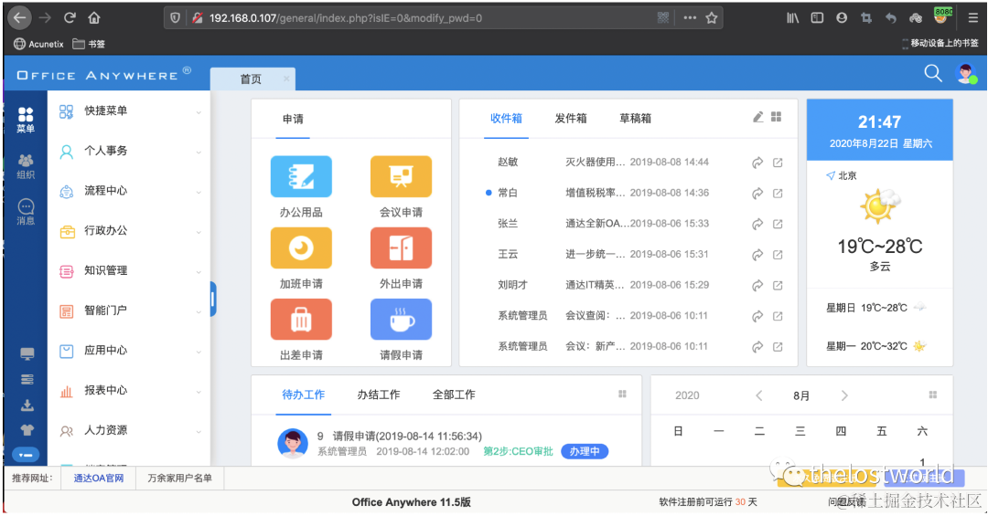Open the browser hamburger menu

coord(972,17)
